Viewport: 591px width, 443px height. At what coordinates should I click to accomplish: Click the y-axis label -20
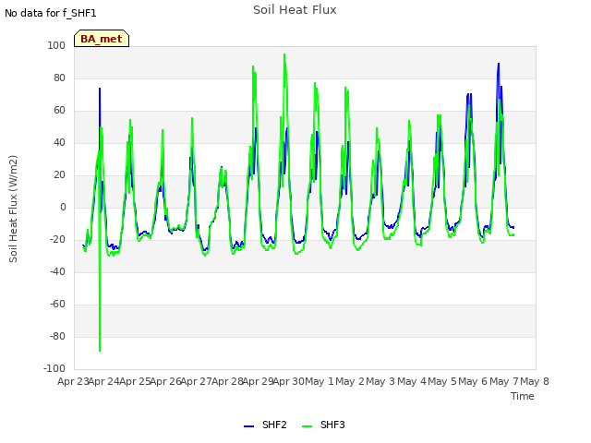click(57, 240)
